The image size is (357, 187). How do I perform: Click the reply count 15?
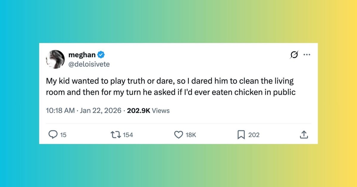click(63, 135)
